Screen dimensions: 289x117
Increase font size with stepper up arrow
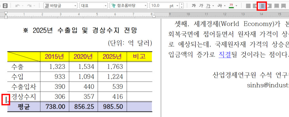coord(182,4)
